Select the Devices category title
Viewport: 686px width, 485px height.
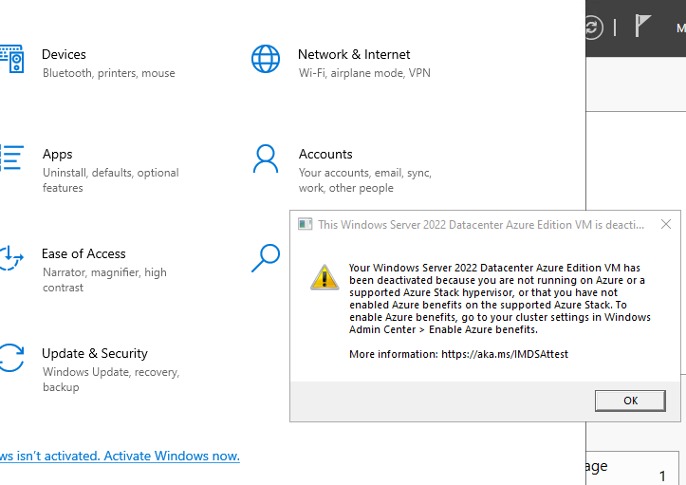tap(64, 55)
